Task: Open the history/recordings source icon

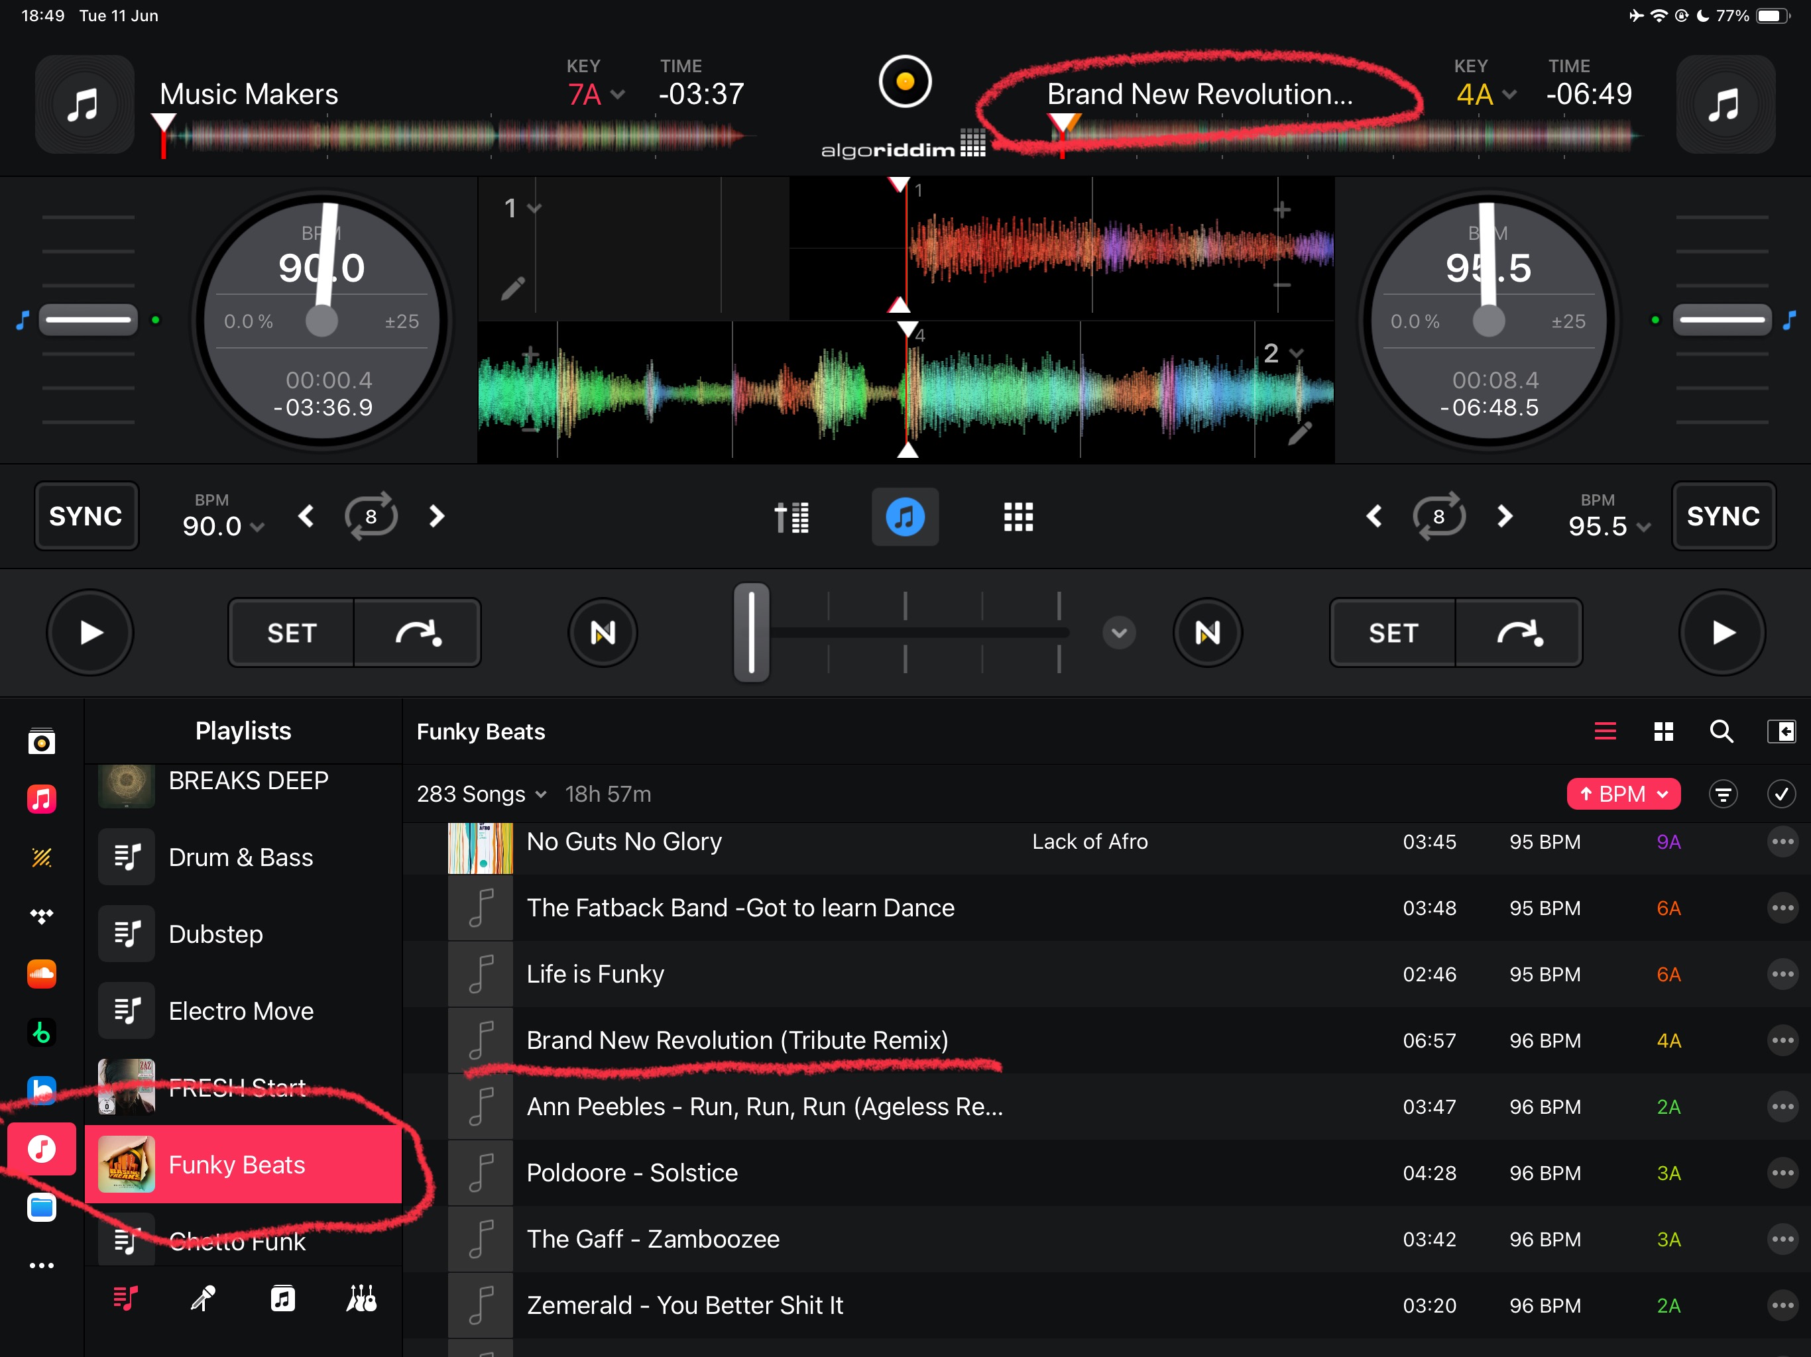Action: [x=42, y=741]
